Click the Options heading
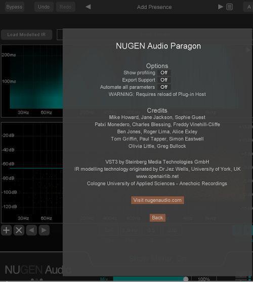This screenshot has width=253, height=282. (x=157, y=66)
